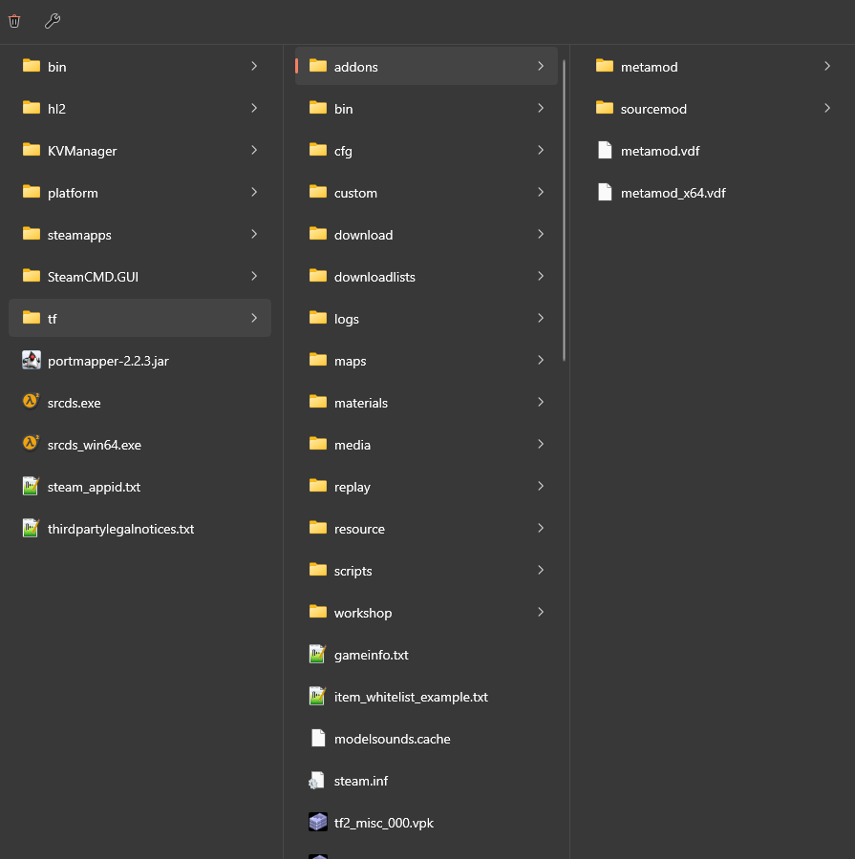Click the srcds_win64.exe lambda icon

pyautogui.click(x=32, y=444)
